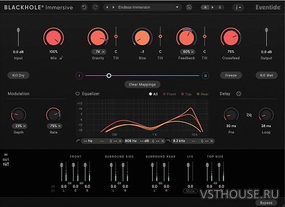Select preset slot B
Viewport: 285px width, 207px height.
pyautogui.click(x=220, y=7)
